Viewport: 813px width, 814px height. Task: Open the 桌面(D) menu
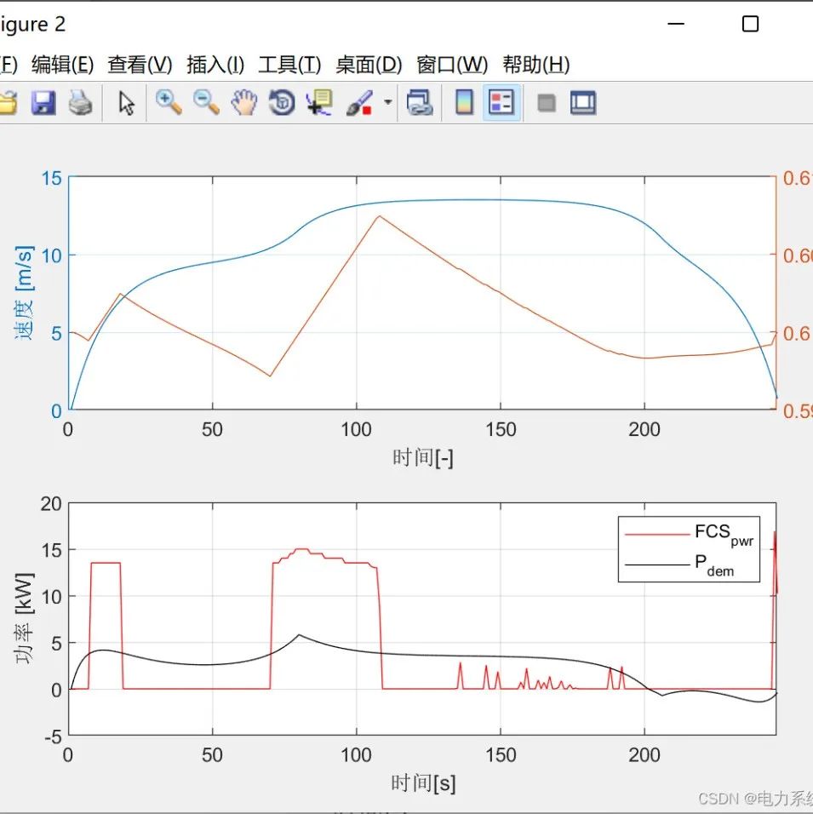(369, 65)
